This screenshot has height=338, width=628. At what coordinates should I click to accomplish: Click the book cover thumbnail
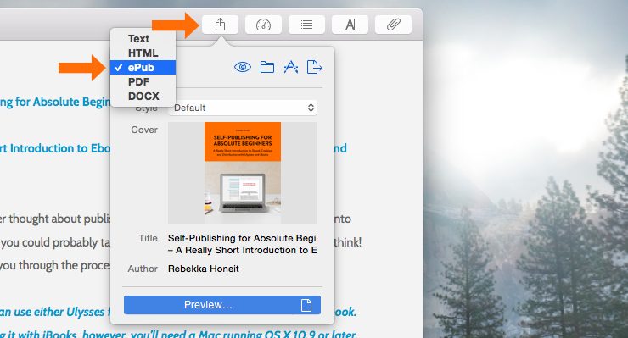243,173
